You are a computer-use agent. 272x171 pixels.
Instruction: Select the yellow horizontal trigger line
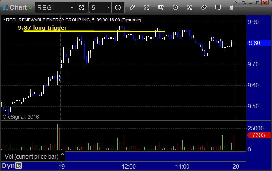pos(94,31)
